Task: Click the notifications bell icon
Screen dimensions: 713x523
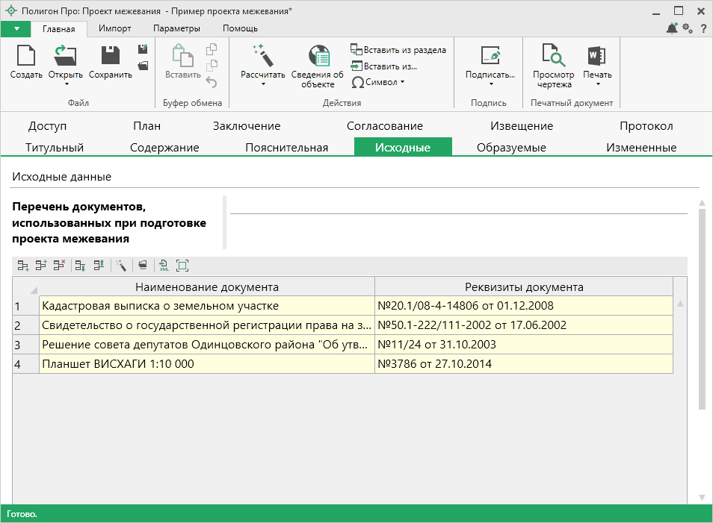Action: (x=671, y=28)
